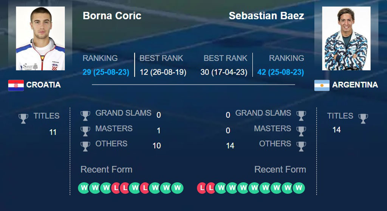The width and height of the screenshot is (387, 211).
Task: Click the Croatia flag icon
Action: point(16,85)
